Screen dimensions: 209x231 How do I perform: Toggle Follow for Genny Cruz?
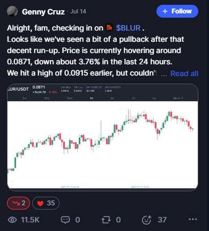(177, 11)
